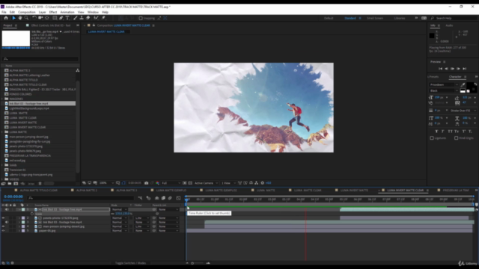Image resolution: width=479 pixels, height=269 pixels.
Task: Open Active Camera view dropdown
Action: [207, 183]
